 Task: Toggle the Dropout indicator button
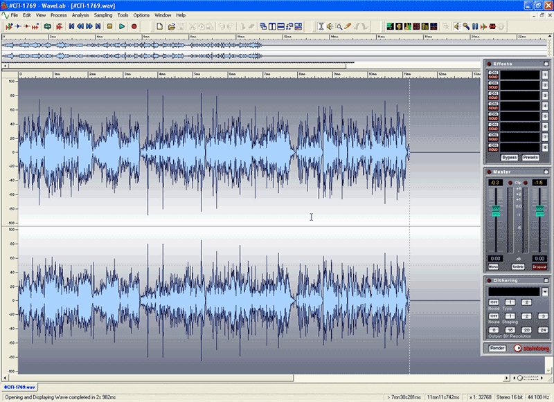click(x=539, y=266)
